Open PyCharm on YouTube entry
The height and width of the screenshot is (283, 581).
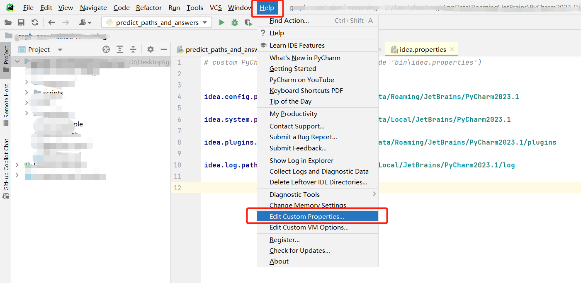coord(317,80)
